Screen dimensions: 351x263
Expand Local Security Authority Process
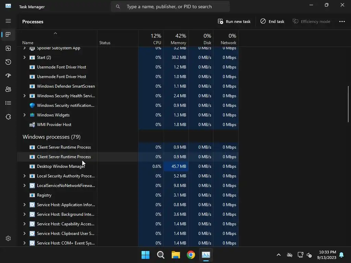click(24, 176)
